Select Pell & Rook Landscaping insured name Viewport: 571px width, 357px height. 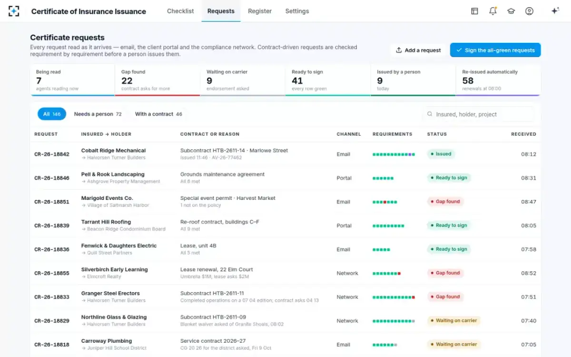tap(113, 174)
